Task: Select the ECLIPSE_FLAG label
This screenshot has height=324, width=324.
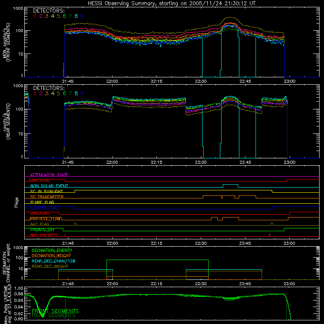Action: [44, 208]
